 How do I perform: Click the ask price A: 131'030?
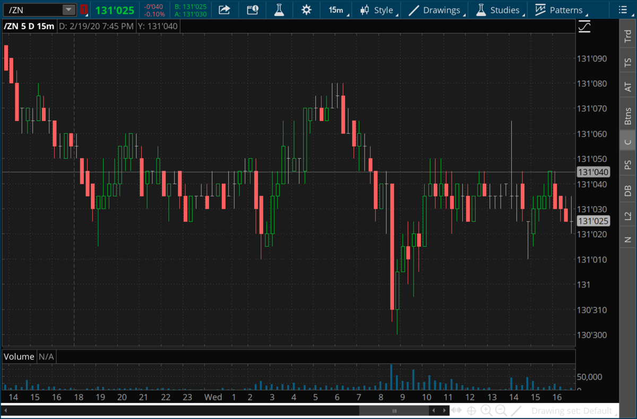191,14
